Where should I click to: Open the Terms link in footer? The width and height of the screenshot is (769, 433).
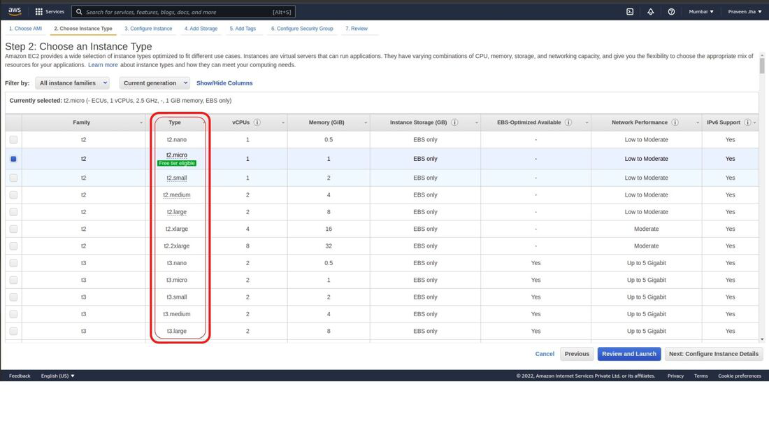[700, 376]
